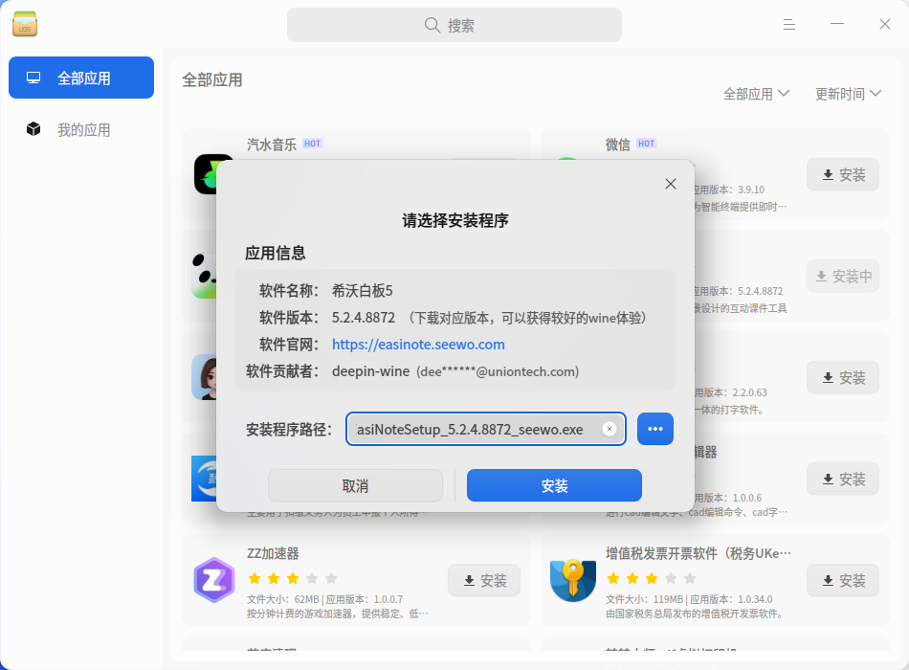
Task: Click the app store logo icon
Action: 25,24
